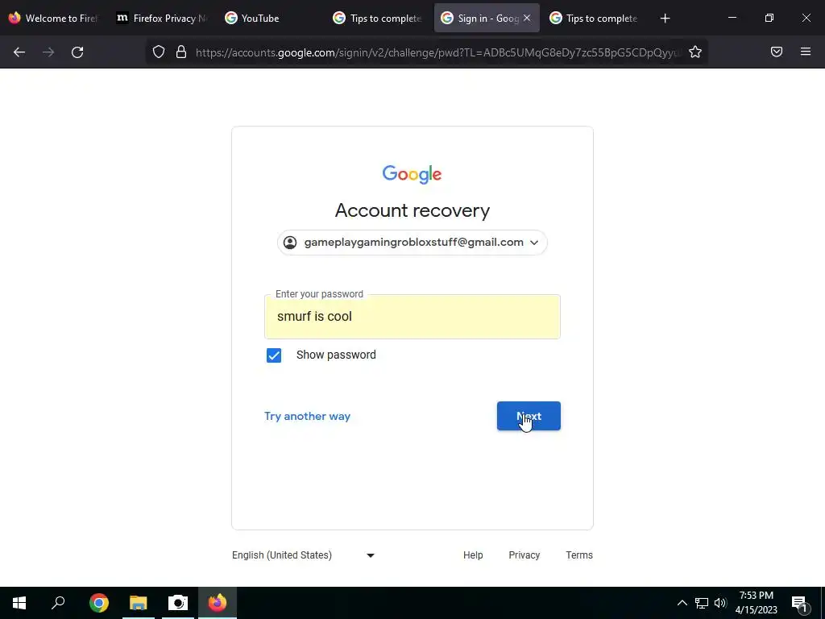Click Try another way link

[x=307, y=417]
